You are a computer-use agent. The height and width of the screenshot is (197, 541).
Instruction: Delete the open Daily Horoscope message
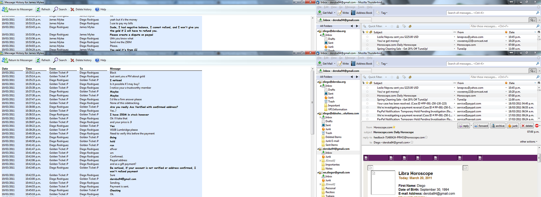(x=527, y=126)
